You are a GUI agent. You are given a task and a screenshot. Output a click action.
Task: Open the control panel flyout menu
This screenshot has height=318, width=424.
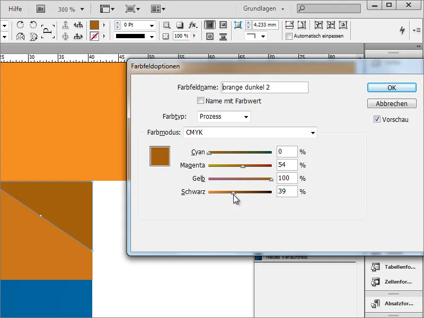(417, 30)
